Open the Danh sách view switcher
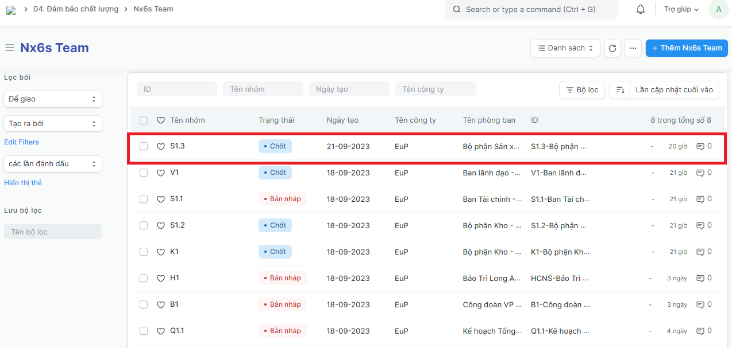 click(565, 48)
